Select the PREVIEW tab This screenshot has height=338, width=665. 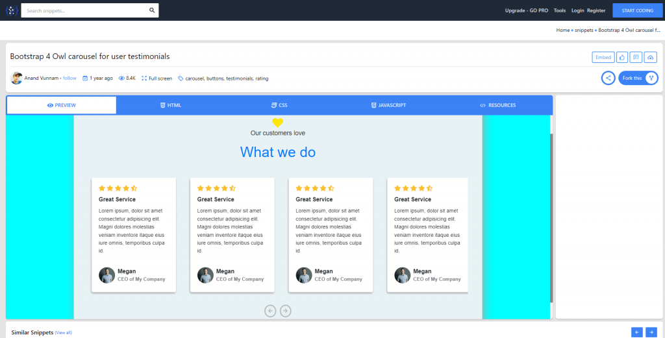(x=62, y=105)
